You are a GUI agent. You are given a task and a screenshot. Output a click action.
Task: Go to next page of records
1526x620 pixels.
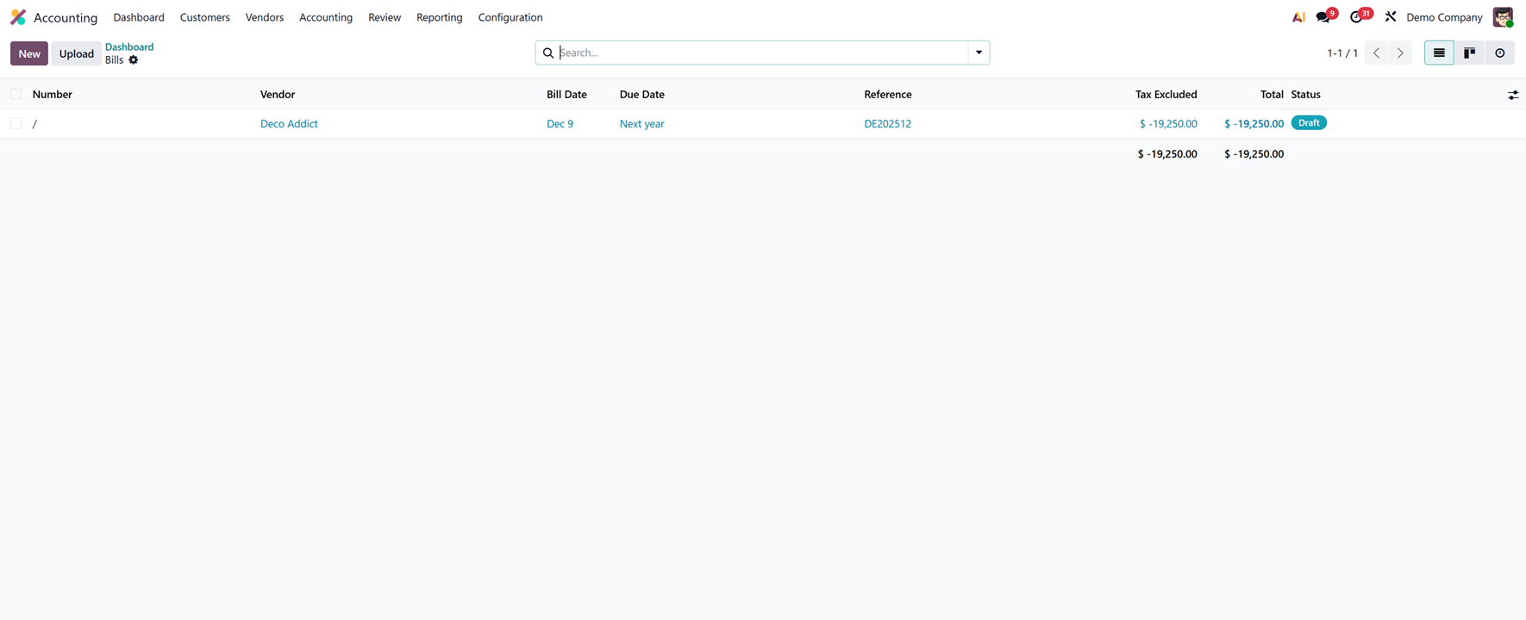(x=1400, y=53)
